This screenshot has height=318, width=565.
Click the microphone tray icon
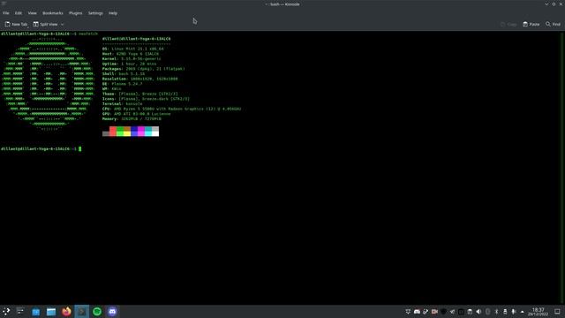tap(514, 312)
